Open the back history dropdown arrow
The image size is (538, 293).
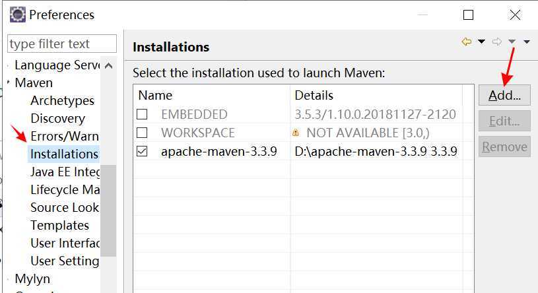click(x=481, y=42)
